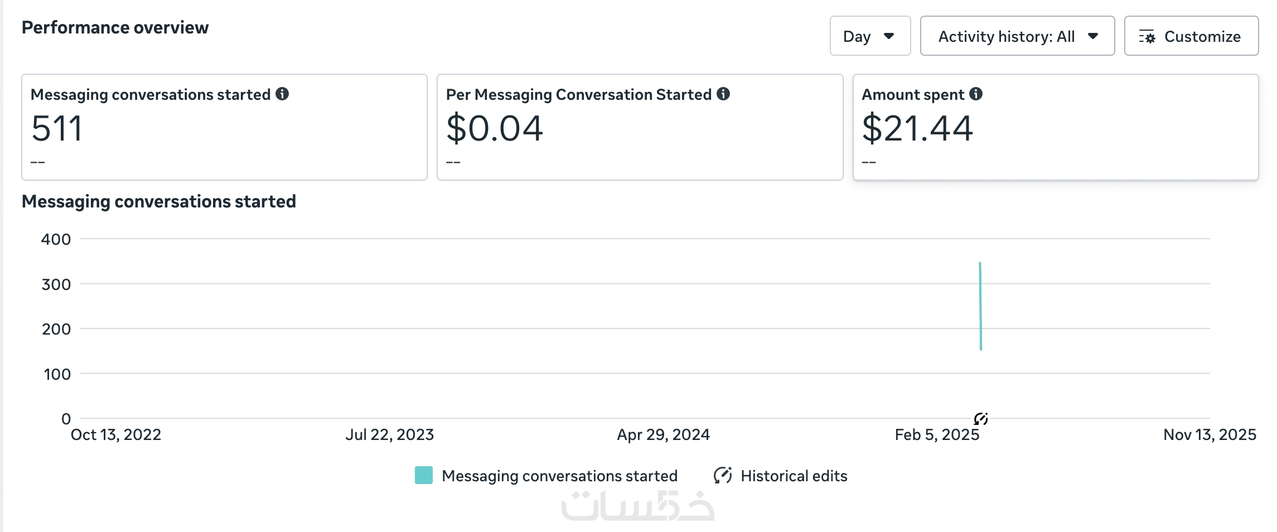Select the Amount spent metric card
The image size is (1277, 532).
pyautogui.click(x=1055, y=127)
